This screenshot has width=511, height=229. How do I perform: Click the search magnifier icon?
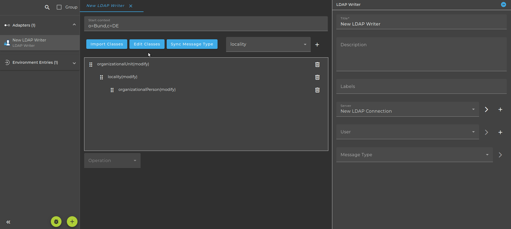47,7
